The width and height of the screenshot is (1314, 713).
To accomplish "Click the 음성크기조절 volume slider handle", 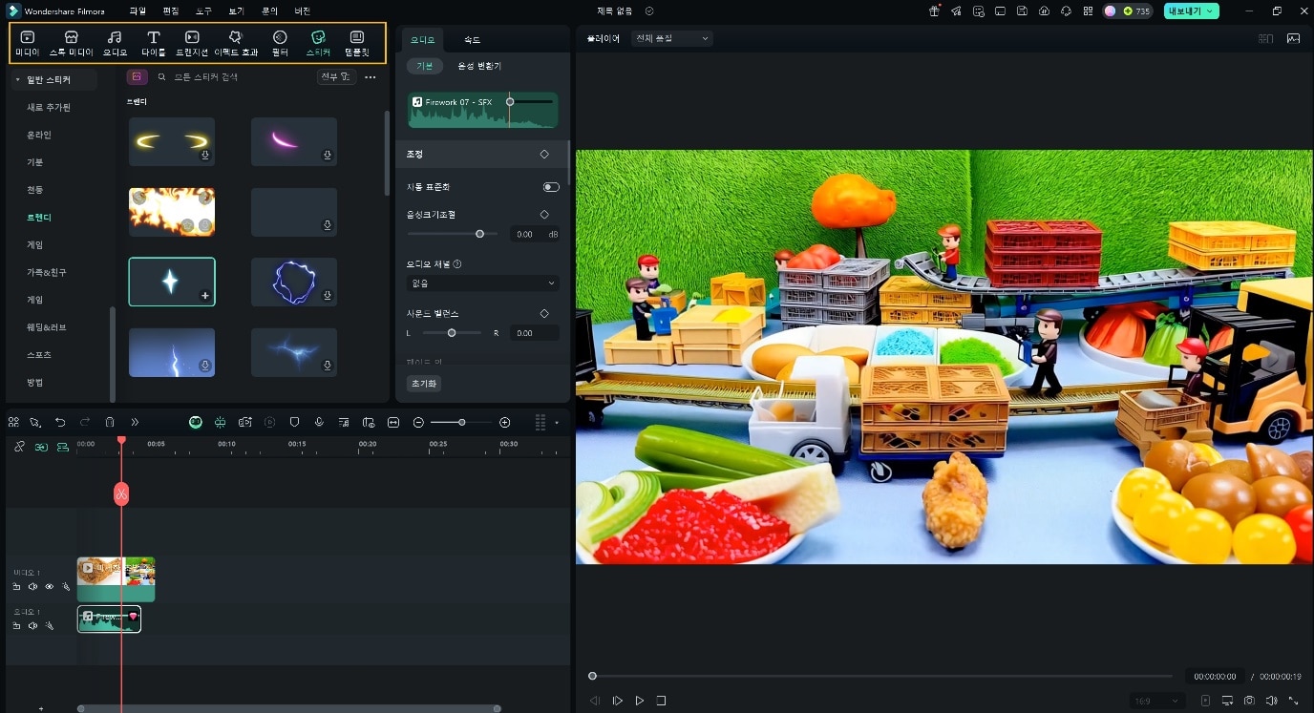I will [x=479, y=234].
